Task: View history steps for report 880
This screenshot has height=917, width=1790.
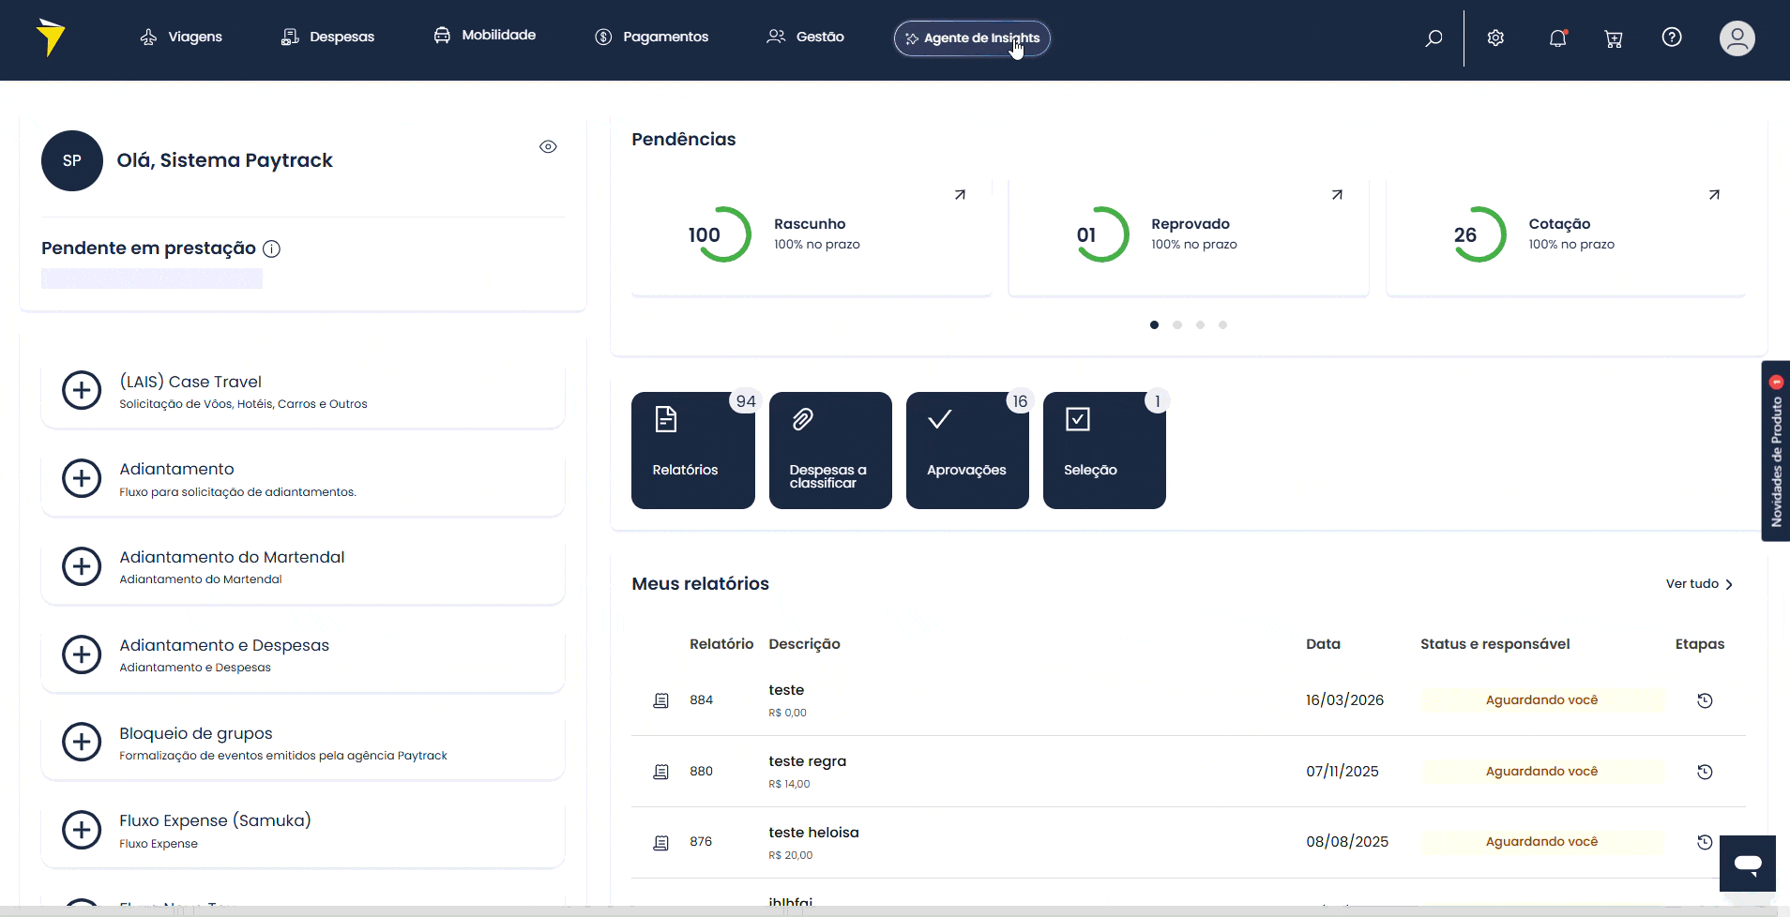Action: pyautogui.click(x=1705, y=772)
